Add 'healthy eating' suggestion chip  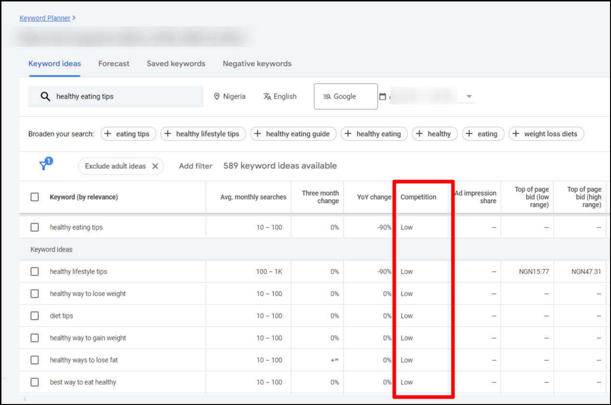coord(374,134)
